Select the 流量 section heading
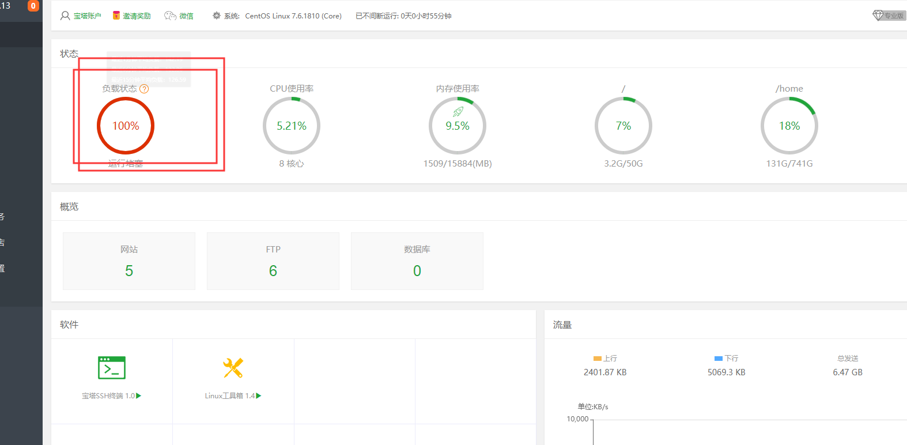Image resolution: width=907 pixels, height=445 pixels. coord(562,325)
